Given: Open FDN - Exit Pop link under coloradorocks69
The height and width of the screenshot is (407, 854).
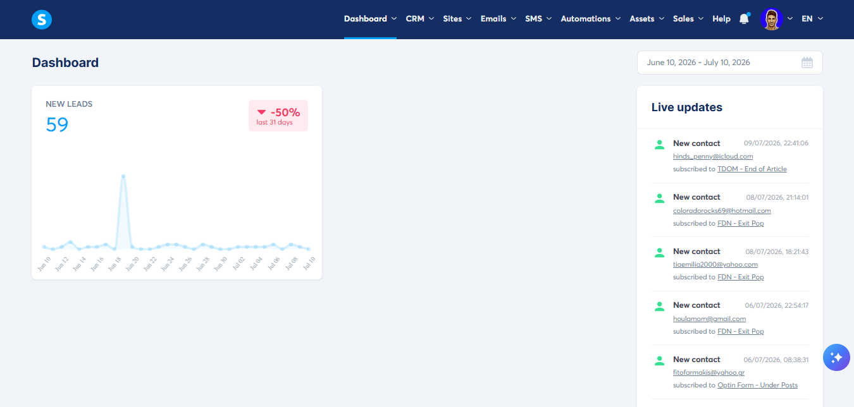Looking at the screenshot, I should 741,224.
